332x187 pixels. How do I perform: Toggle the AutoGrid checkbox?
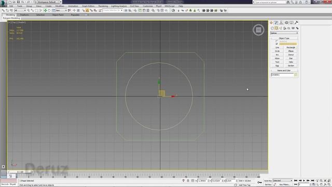point(276,41)
